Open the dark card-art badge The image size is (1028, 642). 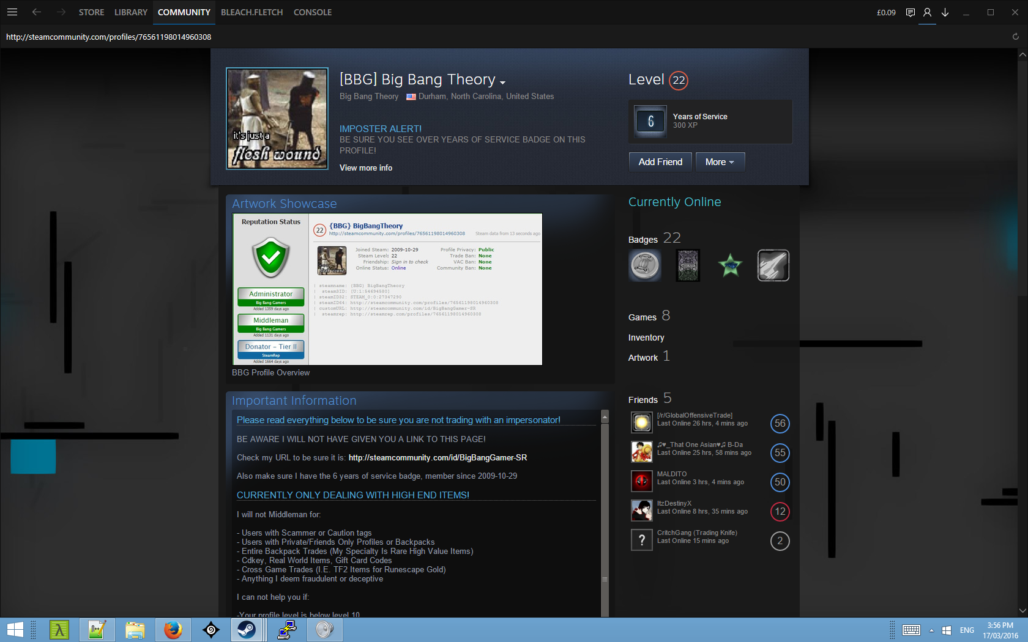688,265
